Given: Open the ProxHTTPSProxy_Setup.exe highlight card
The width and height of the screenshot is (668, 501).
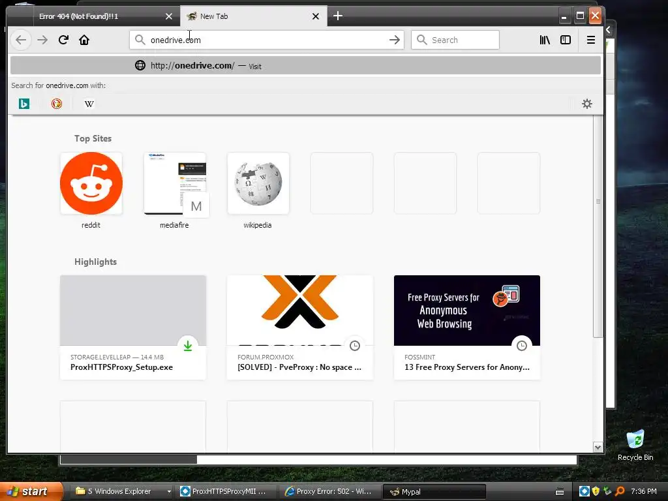Looking at the screenshot, I should [x=133, y=327].
